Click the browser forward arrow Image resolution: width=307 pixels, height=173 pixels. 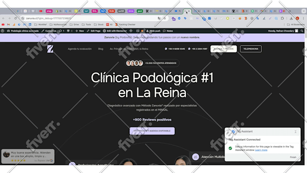9,18
